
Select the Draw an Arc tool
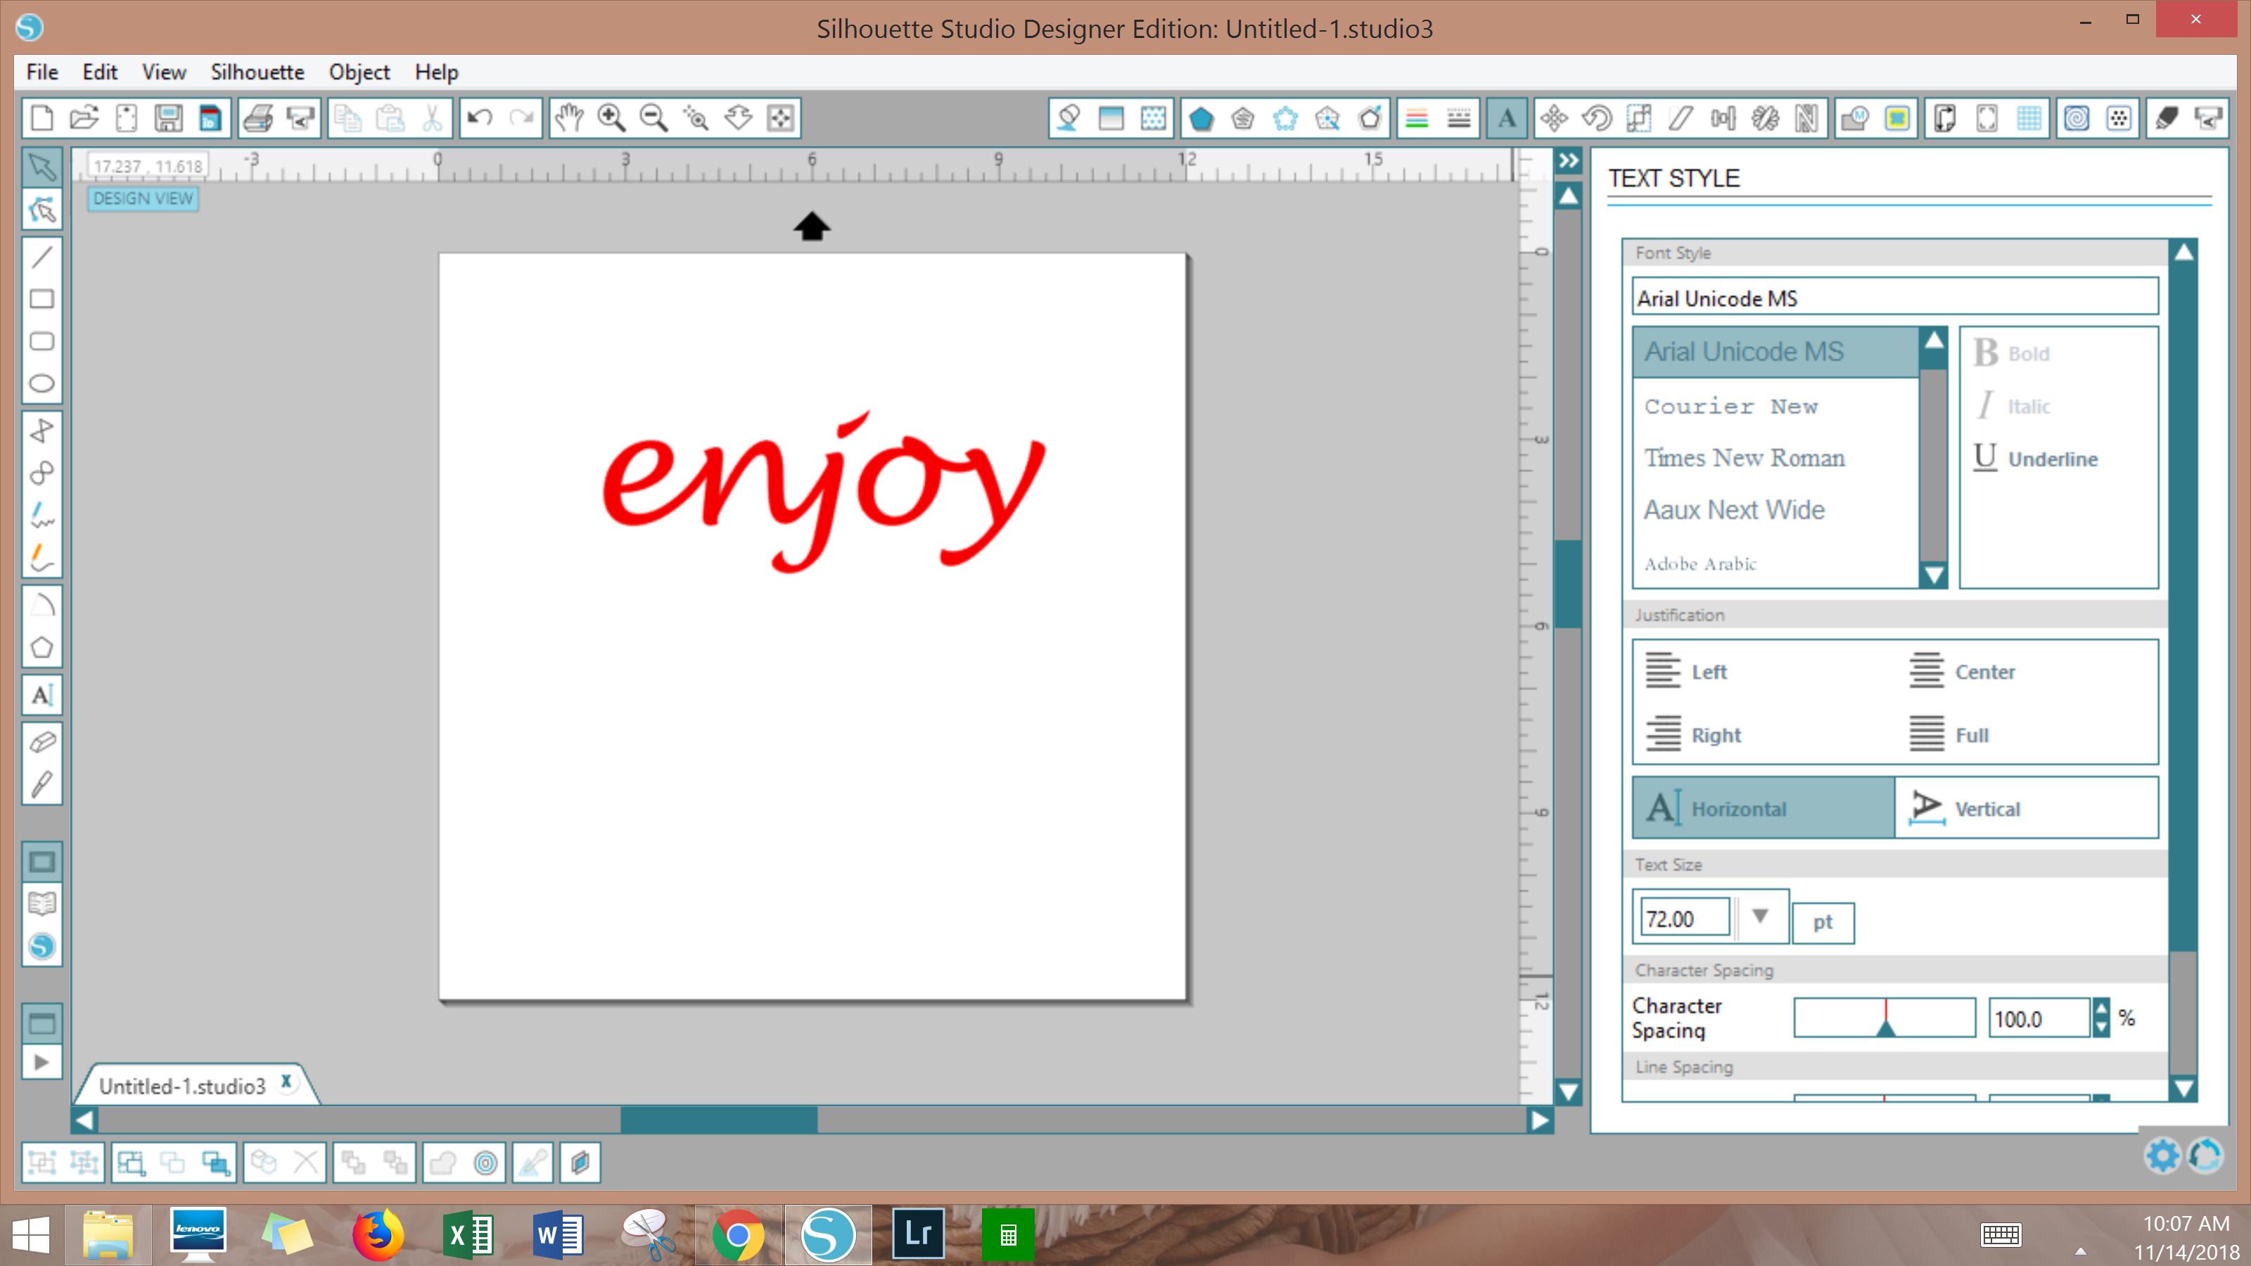coord(42,605)
